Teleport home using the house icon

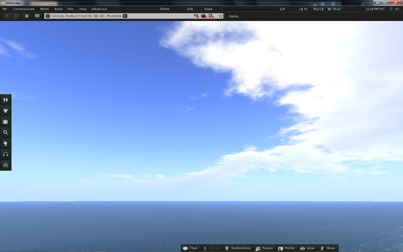(x=27, y=16)
